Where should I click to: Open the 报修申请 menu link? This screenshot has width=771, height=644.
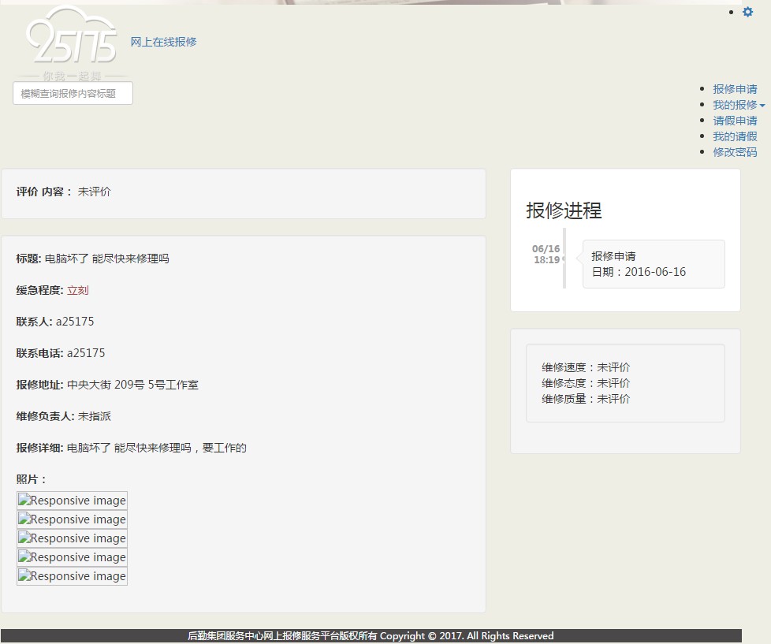[x=735, y=89]
